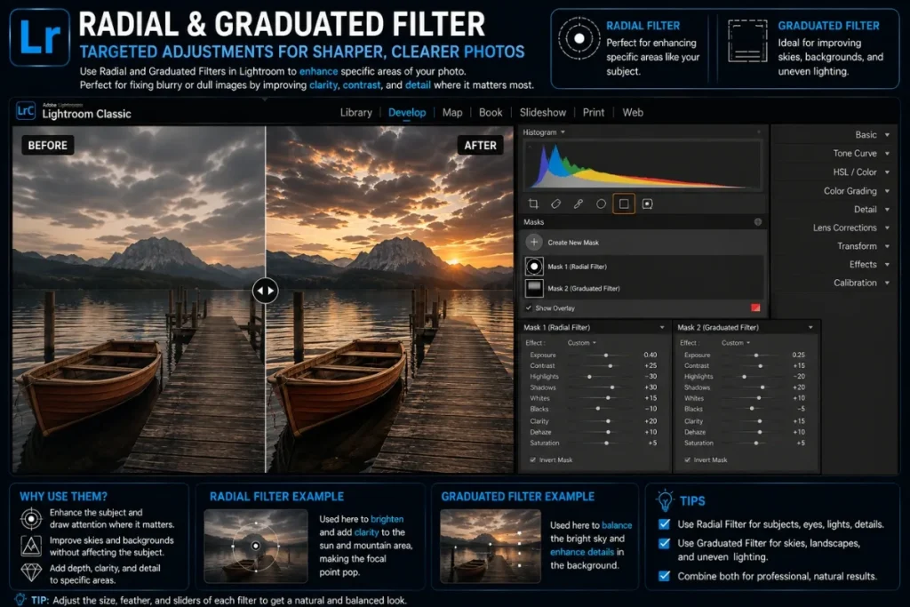Switch to the Develop module
The height and width of the screenshot is (607, 910).
point(407,113)
